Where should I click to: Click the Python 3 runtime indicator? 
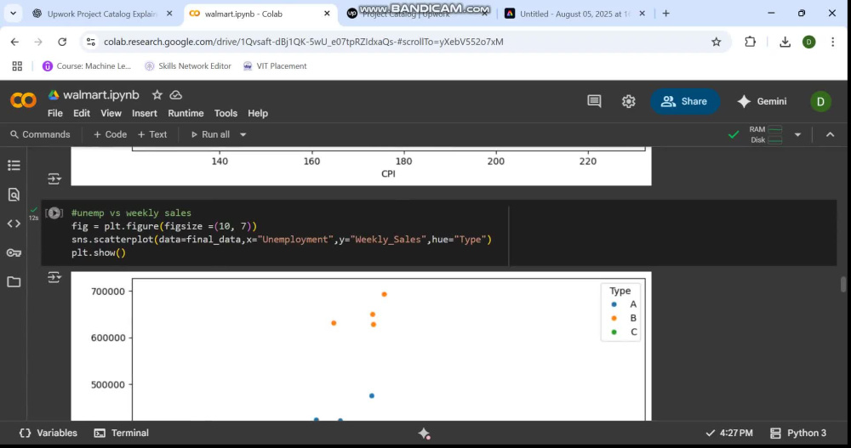798,433
